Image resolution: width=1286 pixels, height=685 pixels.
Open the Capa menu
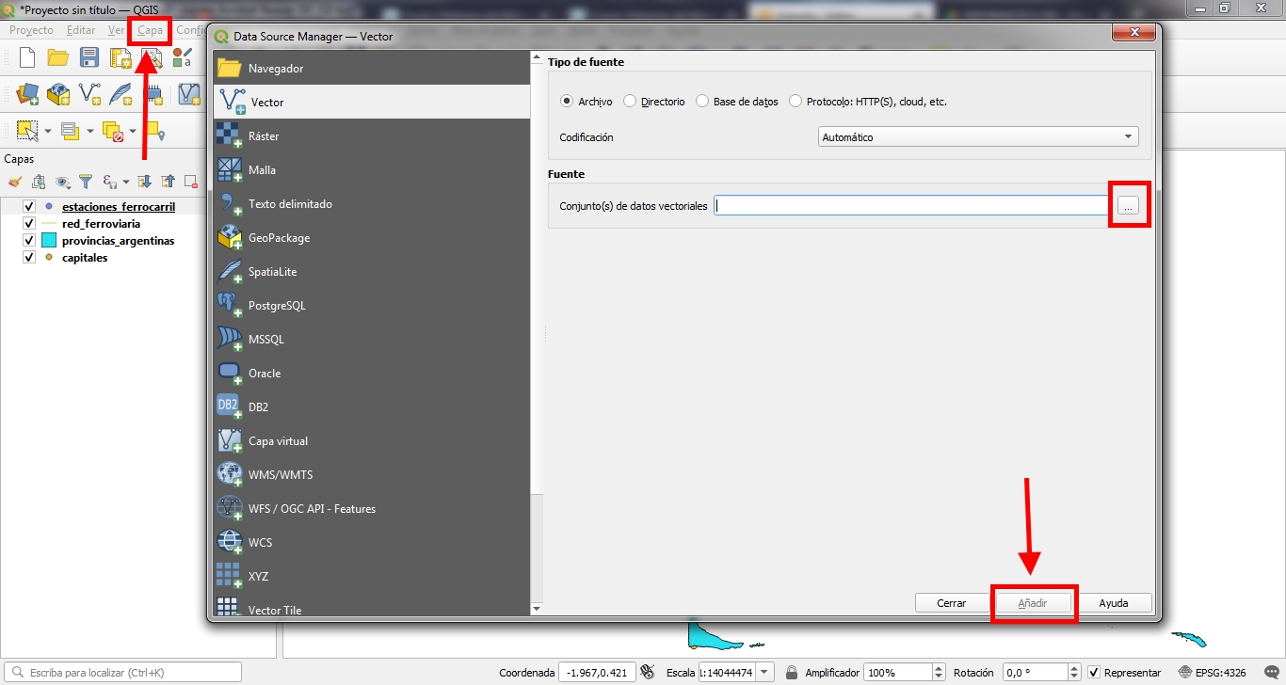[150, 30]
